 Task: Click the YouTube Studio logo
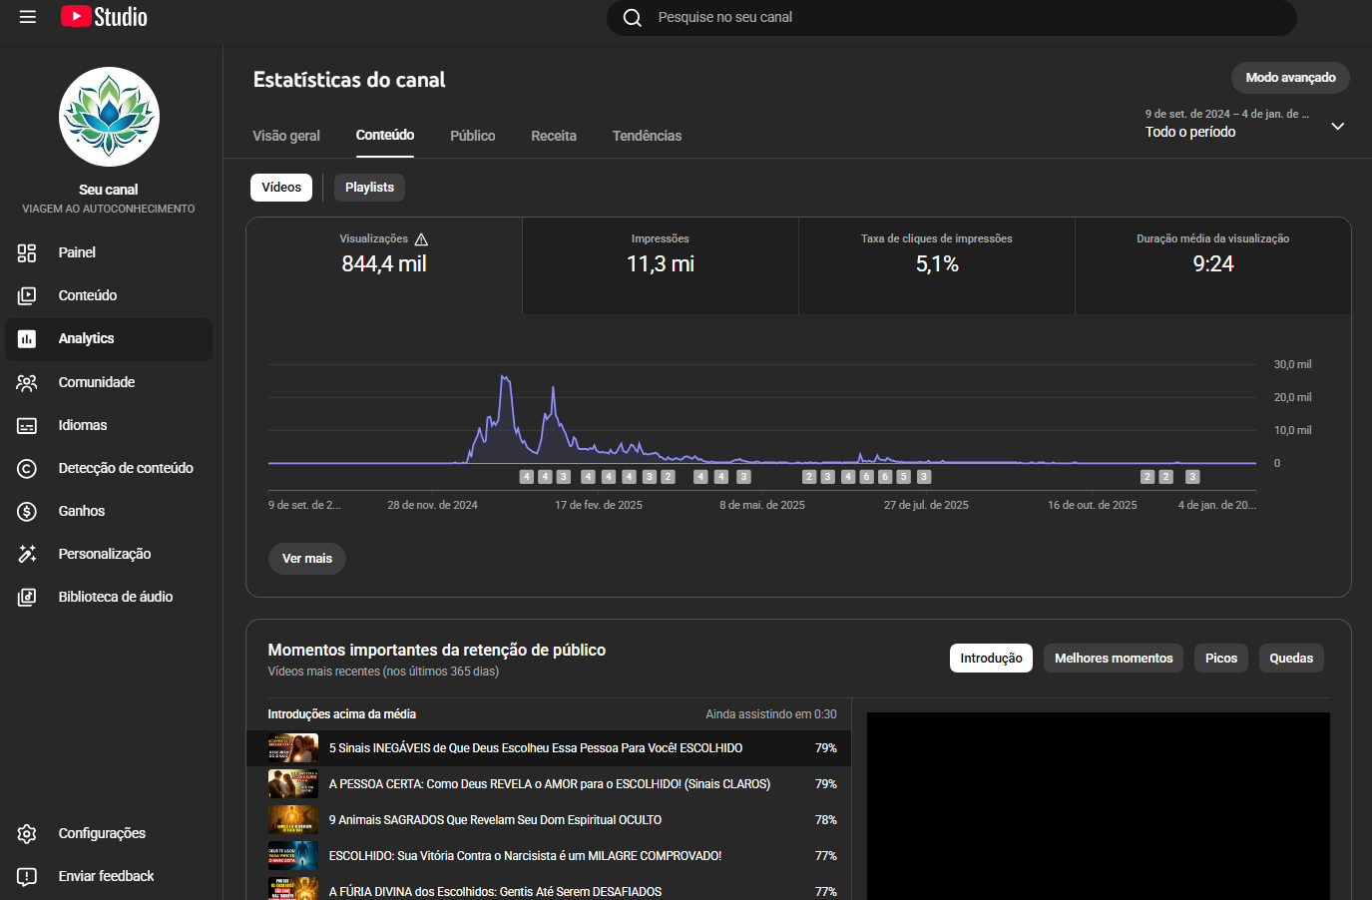104,17
